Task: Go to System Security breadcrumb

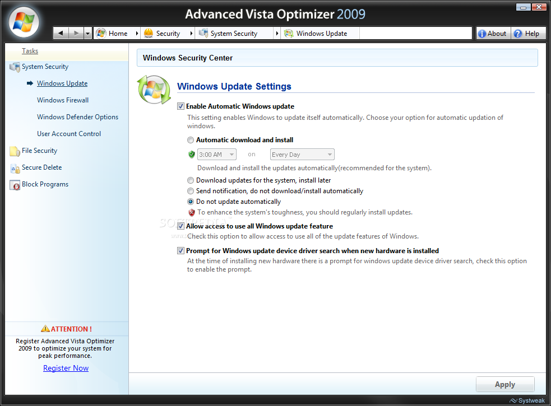Action: pos(234,34)
